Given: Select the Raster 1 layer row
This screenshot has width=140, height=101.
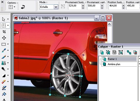Looking at the screenshot, I should point(119,59).
